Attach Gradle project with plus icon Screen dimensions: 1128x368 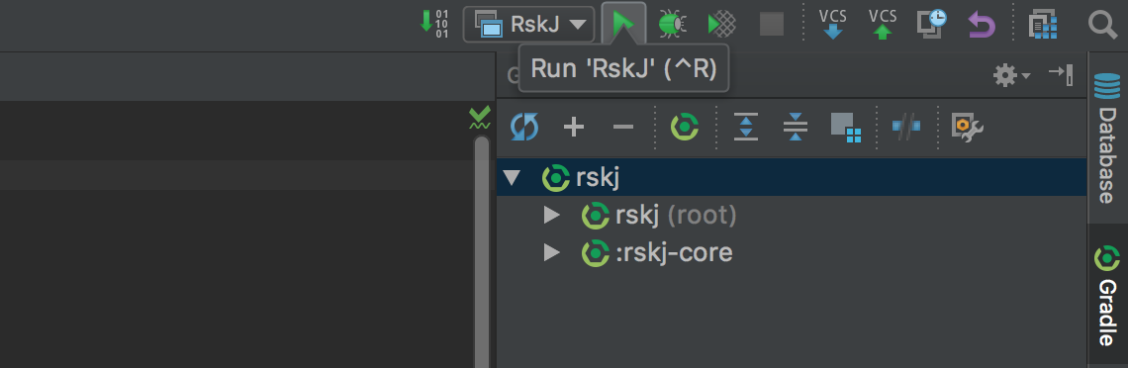[x=573, y=128]
